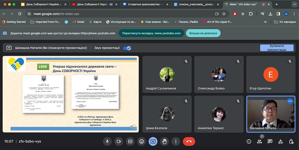299x150 pixels.
Task: Open emoji reactions button
Action: point(142,141)
